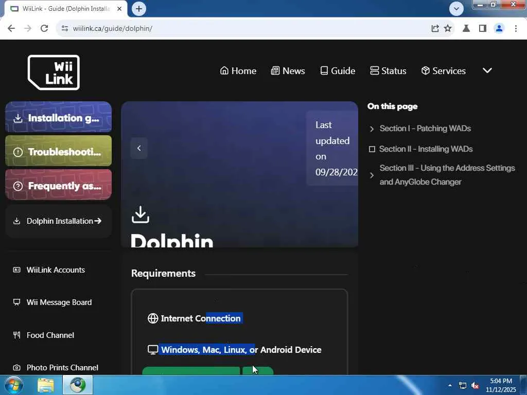
Task: Jump to Section III Address Settings section
Action: point(447,175)
